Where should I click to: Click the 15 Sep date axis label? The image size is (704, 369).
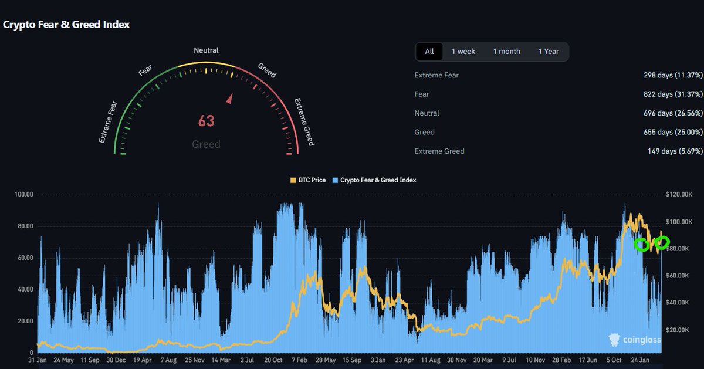point(352,360)
